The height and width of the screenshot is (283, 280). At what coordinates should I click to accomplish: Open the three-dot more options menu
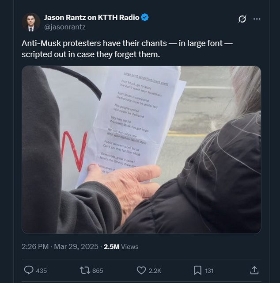click(257, 19)
